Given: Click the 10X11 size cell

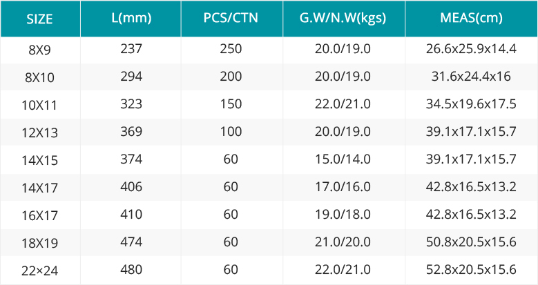Looking at the screenshot, I should click(x=40, y=105).
